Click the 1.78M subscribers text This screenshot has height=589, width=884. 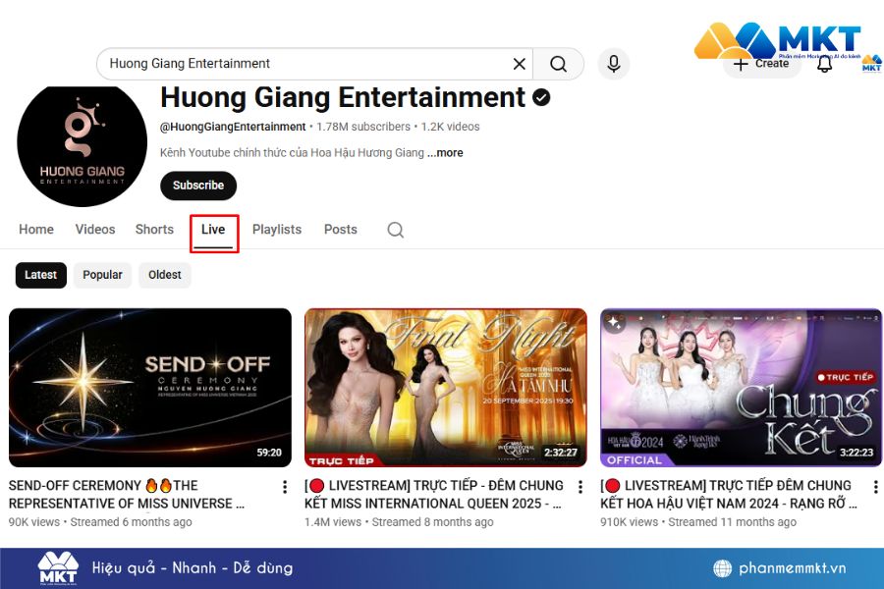[x=363, y=127]
